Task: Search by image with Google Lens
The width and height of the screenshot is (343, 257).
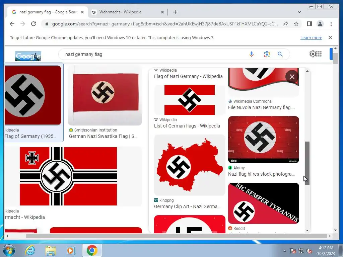Action: [267, 54]
